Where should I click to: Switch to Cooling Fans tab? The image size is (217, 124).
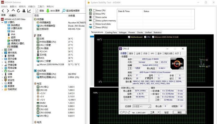coord(111,33)
